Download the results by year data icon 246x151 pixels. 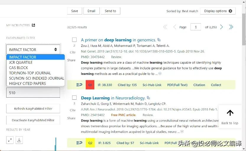(x=19, y=140)
